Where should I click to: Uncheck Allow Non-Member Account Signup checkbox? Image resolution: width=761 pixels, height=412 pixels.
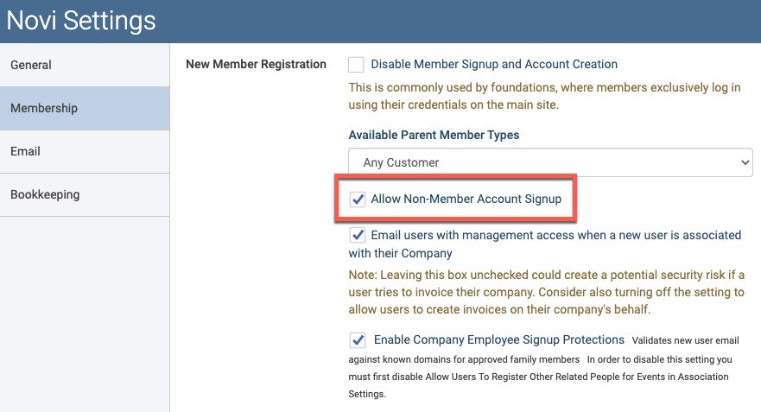click(x=358, y=199)
